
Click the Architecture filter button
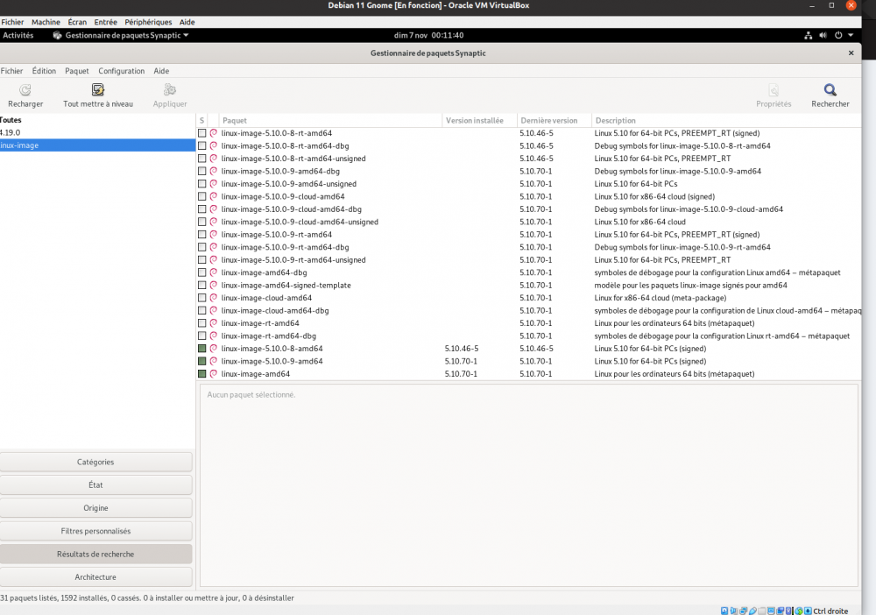click(x=95, y=577)
